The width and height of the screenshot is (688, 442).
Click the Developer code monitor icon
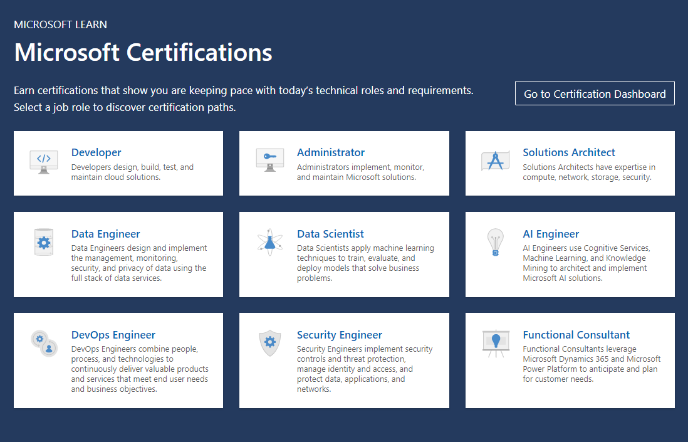point(43,162)
